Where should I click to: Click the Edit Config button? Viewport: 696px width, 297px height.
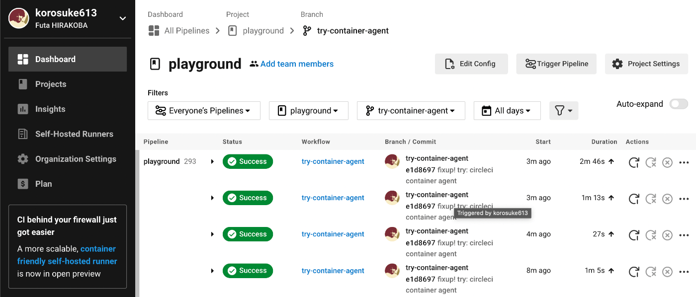(471, 64)
